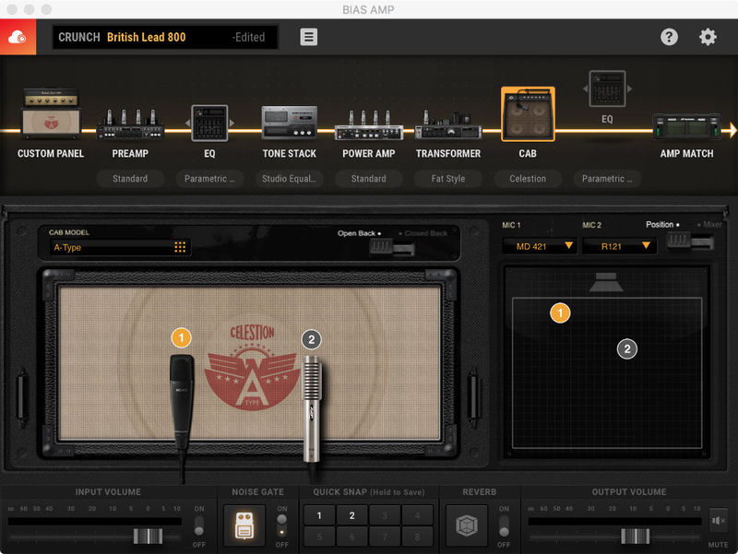738x554 pixels.
Task: Click the reverb cube icon
Action: (467, 525)
